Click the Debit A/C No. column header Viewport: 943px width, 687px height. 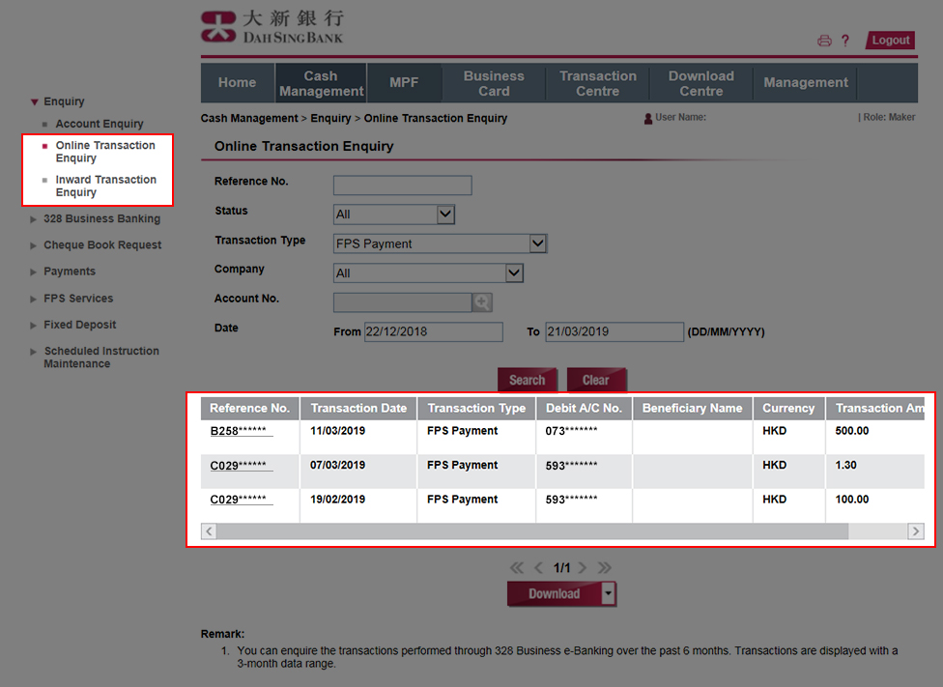click(584, 409)
